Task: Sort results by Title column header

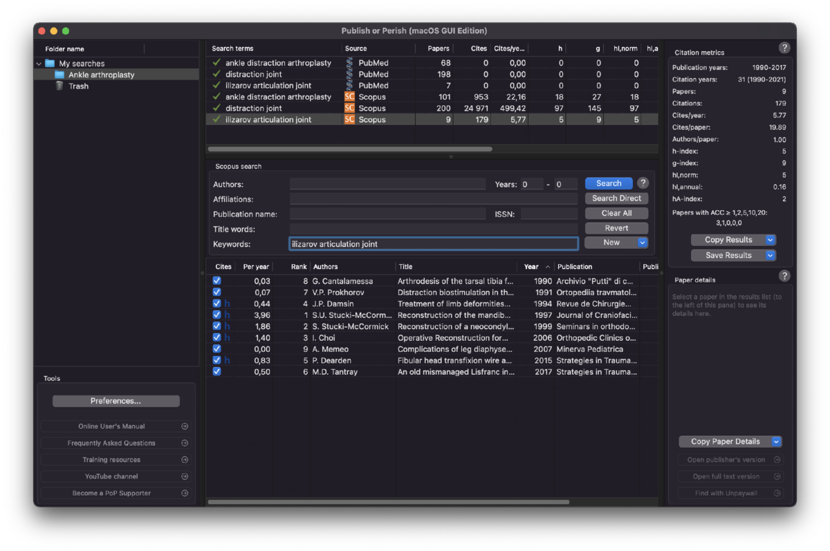Action: pos(405,267)
